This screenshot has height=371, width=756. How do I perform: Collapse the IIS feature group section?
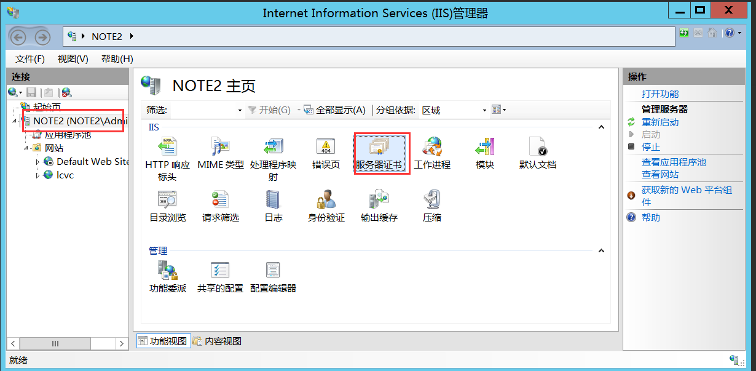pos(601,127)
